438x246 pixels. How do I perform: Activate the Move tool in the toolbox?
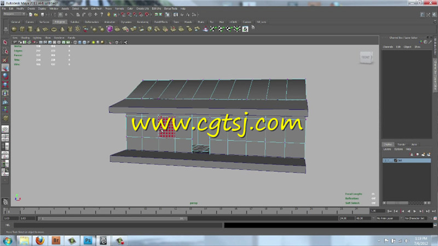tap(5, 68)
